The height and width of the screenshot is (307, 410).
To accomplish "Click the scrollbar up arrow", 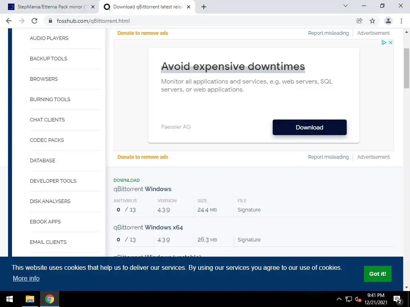I will click(x=406, y=32).
